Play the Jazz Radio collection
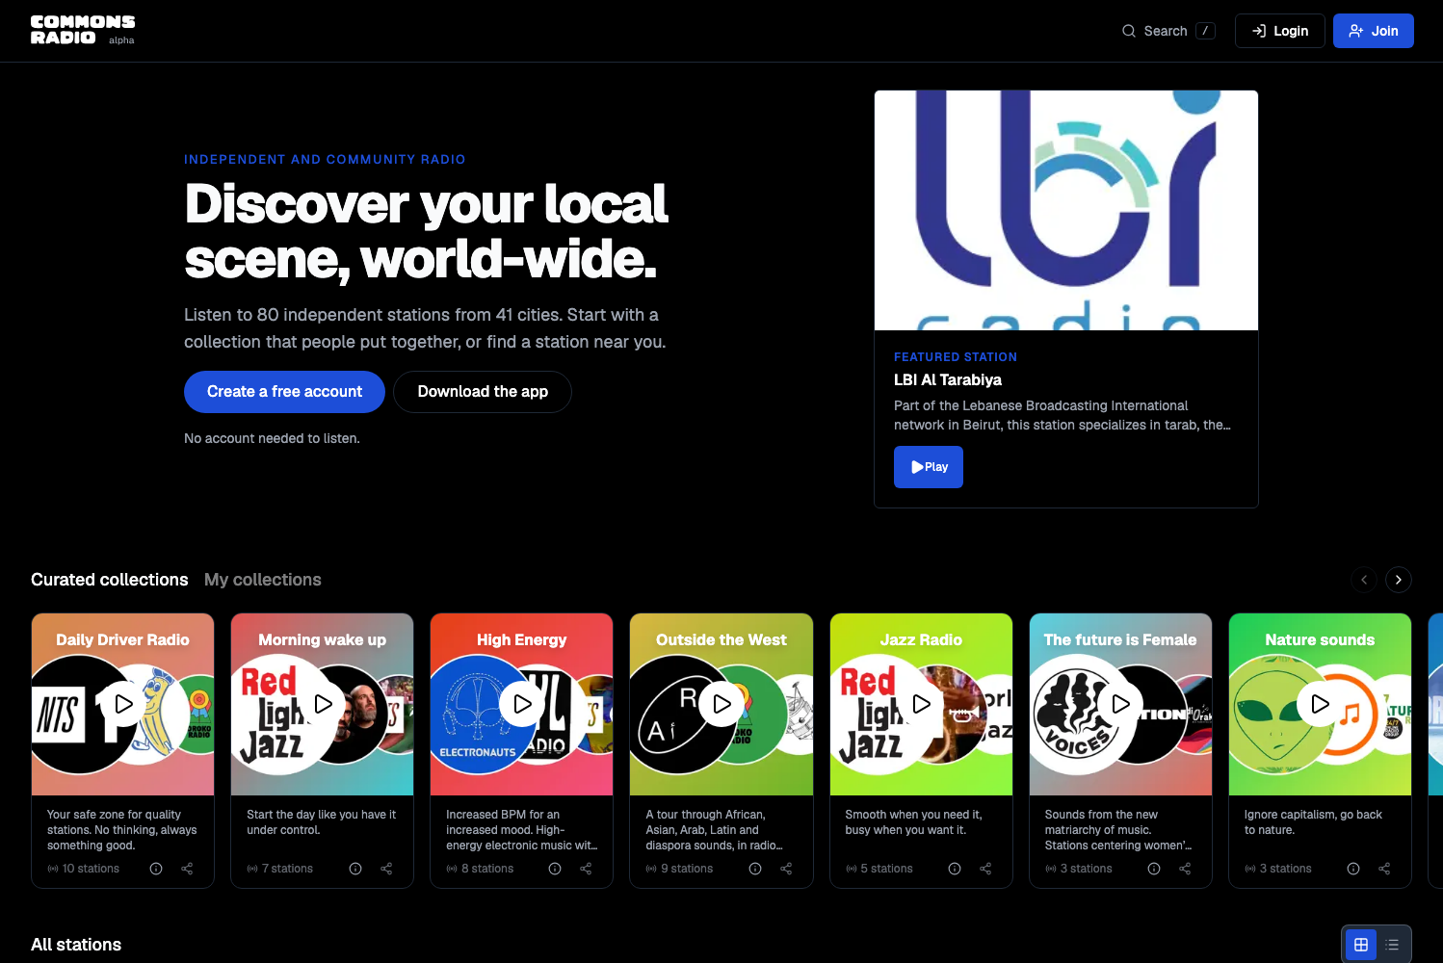The image size is (1443, 963). (921, 704)
